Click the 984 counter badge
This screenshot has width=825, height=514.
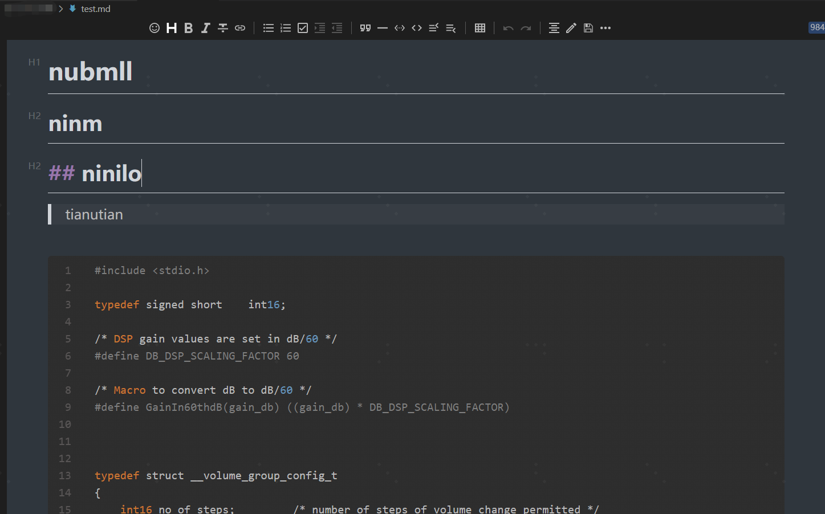point(816,27)
